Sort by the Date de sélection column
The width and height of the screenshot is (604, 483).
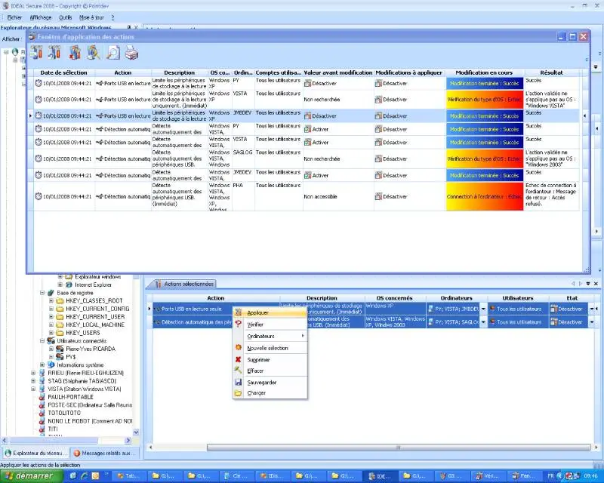[64, 72]
